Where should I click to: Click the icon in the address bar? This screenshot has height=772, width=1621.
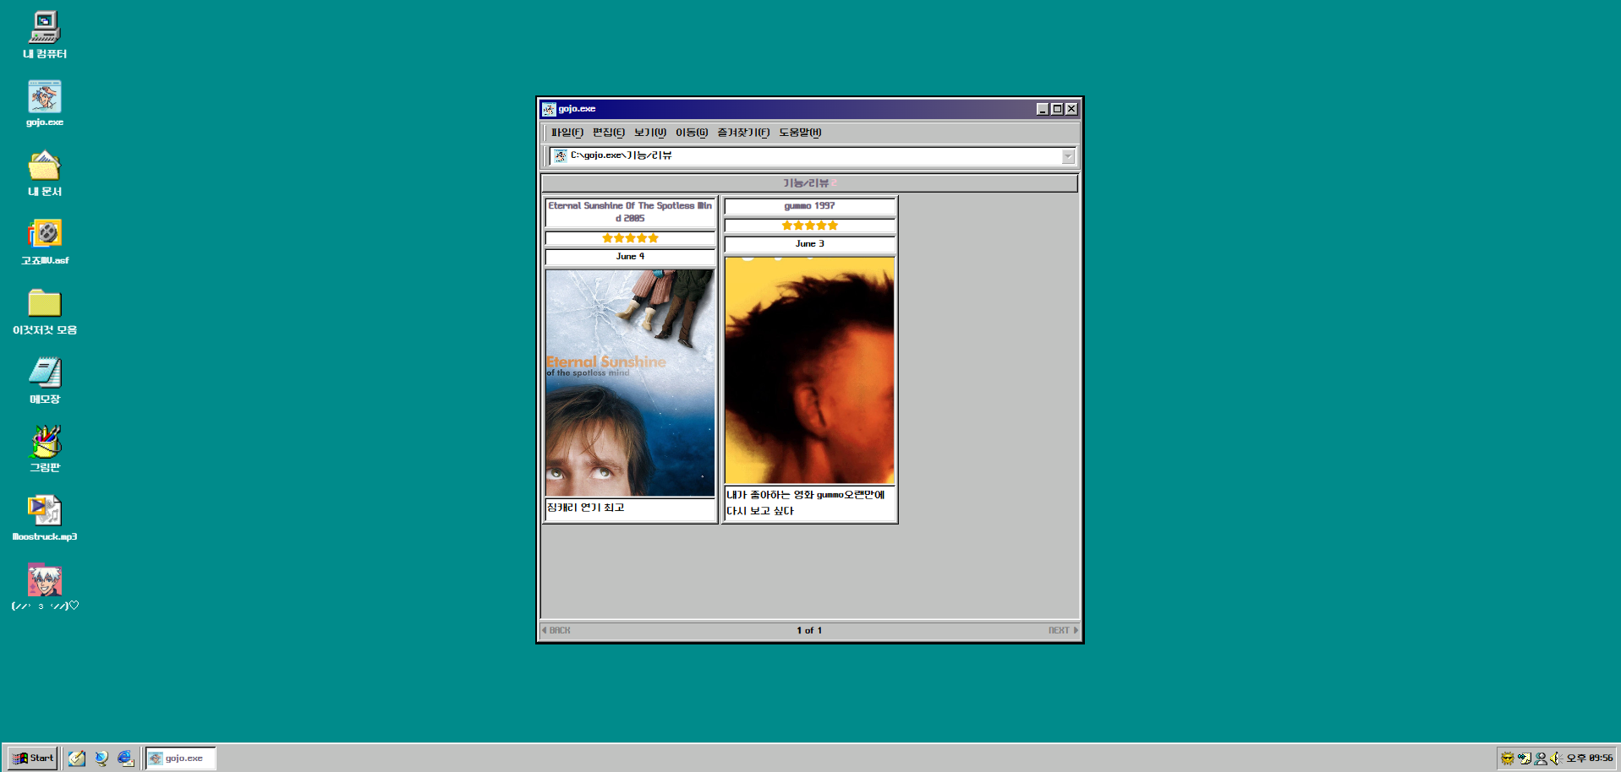click(560, 155)
